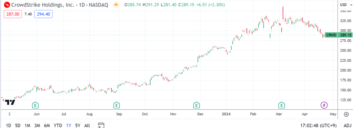
Task: Select the All time range
Action: (x=87, y=126)
